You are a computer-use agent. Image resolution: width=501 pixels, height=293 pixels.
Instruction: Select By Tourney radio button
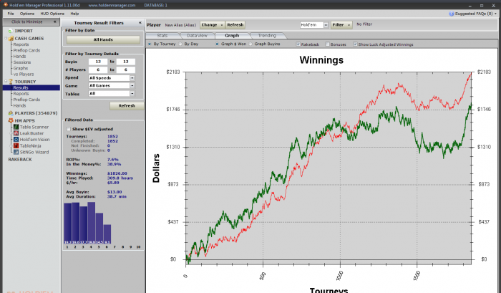tap(149, 44)
